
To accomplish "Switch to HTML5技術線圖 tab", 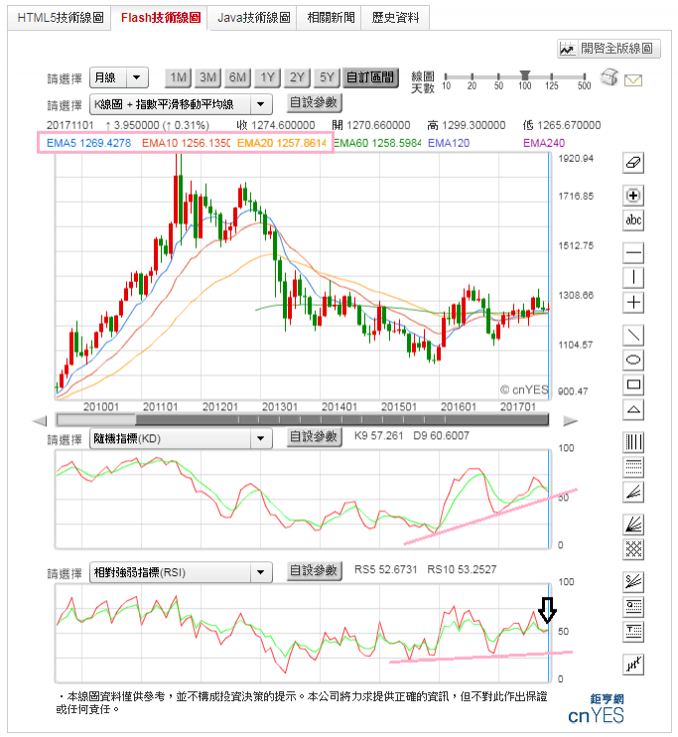I will [61, 18].
